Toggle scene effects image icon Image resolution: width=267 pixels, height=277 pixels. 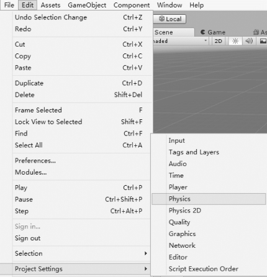coord(263,41)
